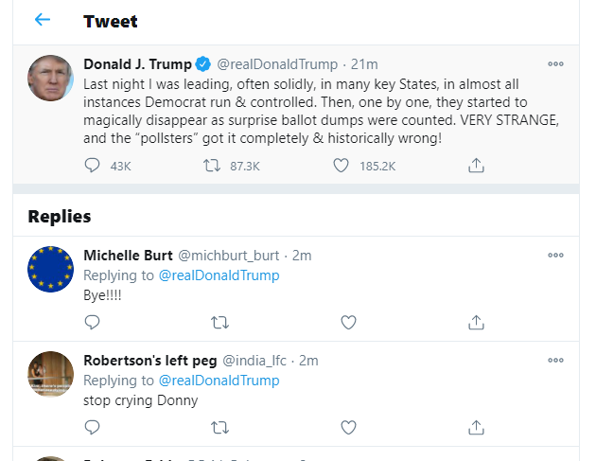Viewport: 596px width, 461px height.
Task: Open @realDonaldTrump link in Michelle Burt's reply
Action: coord(219,275)
